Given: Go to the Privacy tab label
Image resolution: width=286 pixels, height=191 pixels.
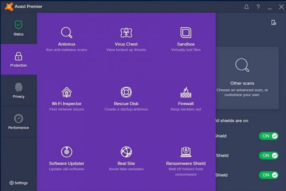Looking at the screenshot, I should 18,97.
